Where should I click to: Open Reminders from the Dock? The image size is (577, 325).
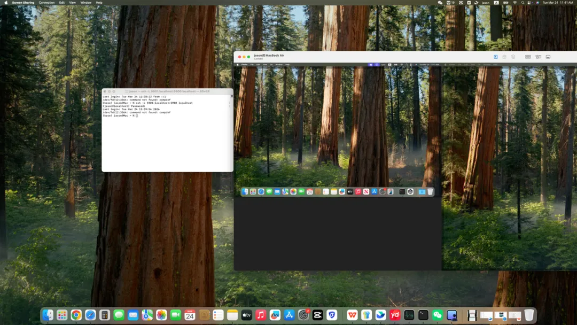[x=218, y=315]
